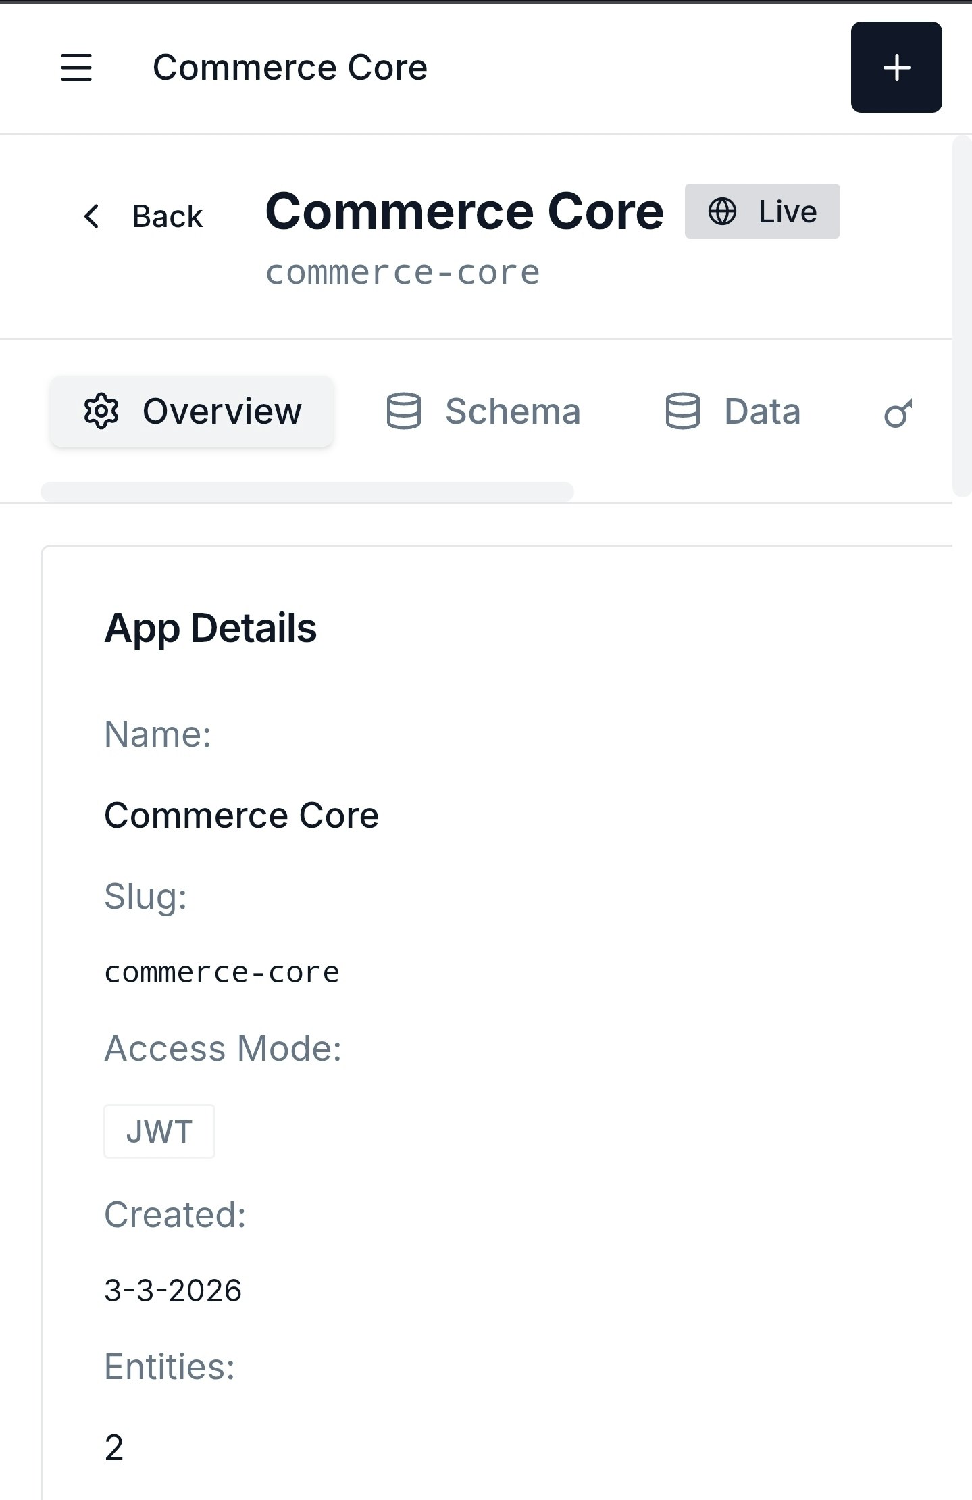Click the database icon next to Schema
972x1500 pixels.
[x=405, y=411]
